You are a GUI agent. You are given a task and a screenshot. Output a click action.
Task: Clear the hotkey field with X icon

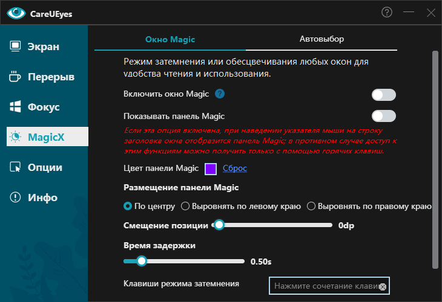[382, 286]
